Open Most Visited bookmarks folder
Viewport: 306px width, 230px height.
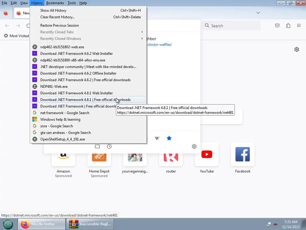click(16, 36)
